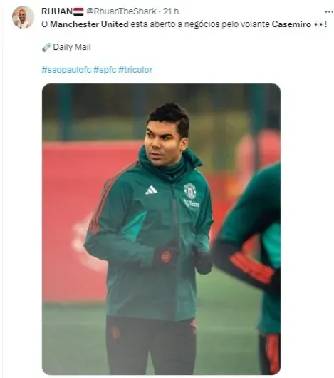Click the Manchester United crest on the jacket
The width and height of the screenshot is (334, 378).
pyautogui.click(x=190, y=190)
